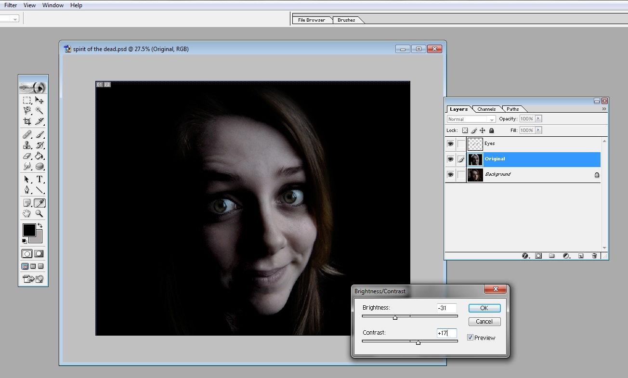Switch to the Paths tab
The image size is (628, 378).
(513, 109)
